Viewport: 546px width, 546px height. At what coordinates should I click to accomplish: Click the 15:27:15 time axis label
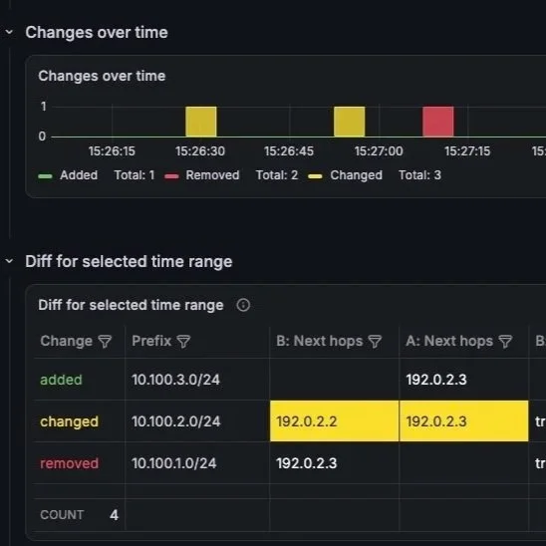pos(467,151)
